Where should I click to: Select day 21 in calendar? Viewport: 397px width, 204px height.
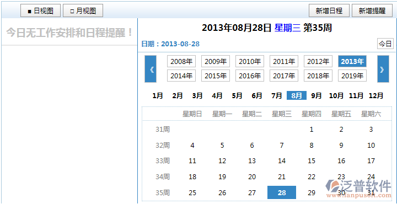point(282,177)
